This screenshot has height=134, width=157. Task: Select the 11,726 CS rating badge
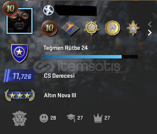coord(20,76)
